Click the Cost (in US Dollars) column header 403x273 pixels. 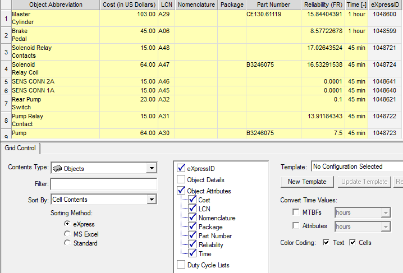(x=129, y=4)
